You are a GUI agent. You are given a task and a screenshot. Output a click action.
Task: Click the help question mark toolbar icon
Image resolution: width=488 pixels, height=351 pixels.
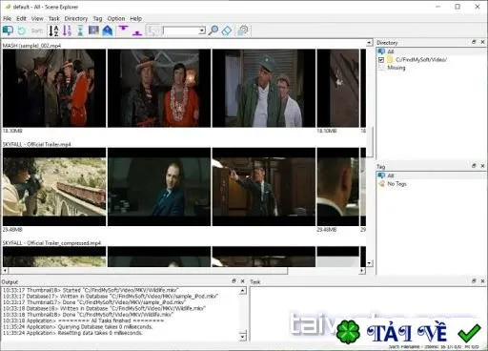(243, 31)
